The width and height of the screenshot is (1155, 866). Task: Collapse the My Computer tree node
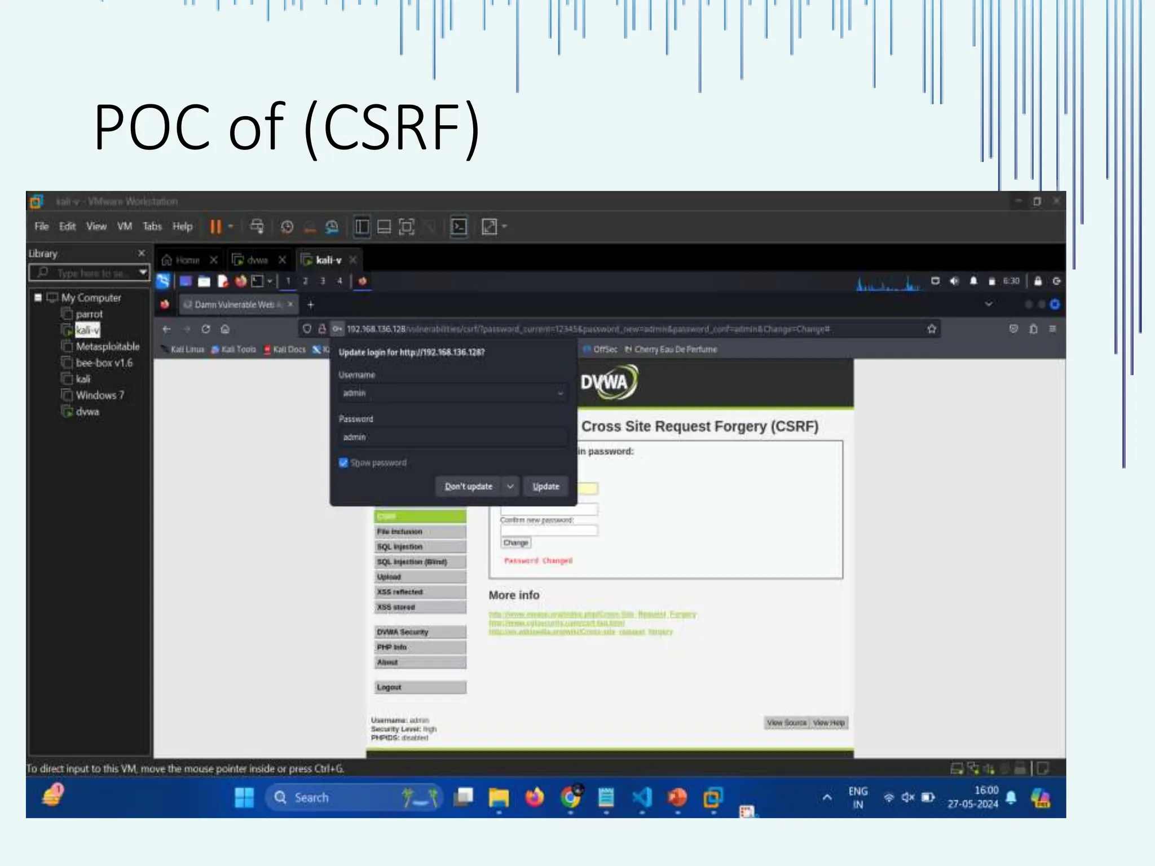coord(38,297)
